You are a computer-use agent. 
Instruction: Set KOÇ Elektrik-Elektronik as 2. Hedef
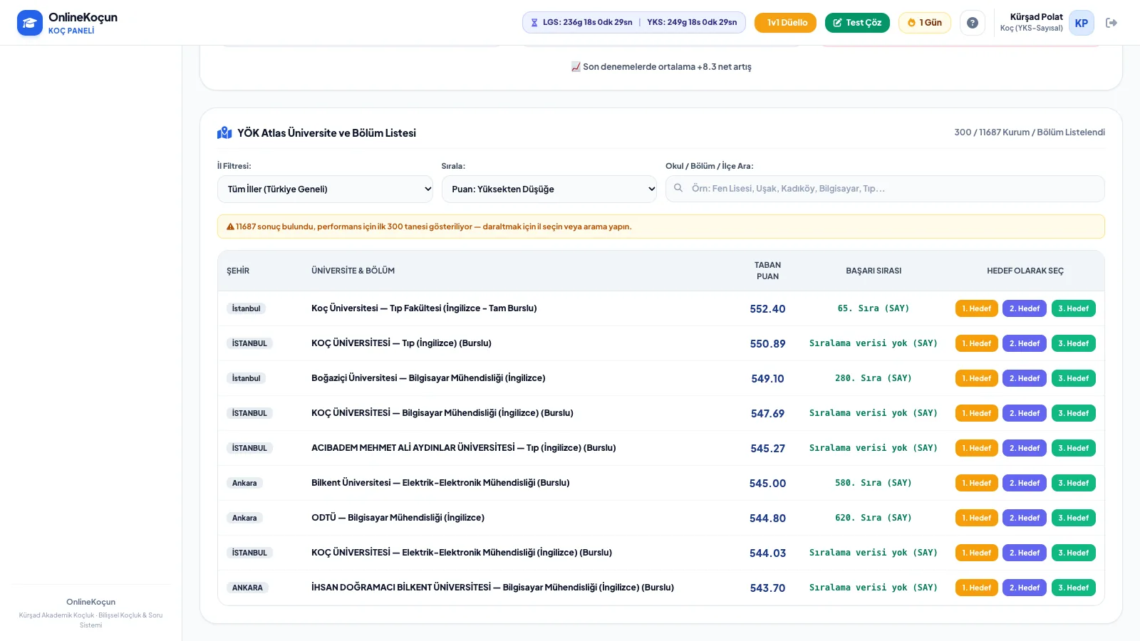click(1025, 553)
